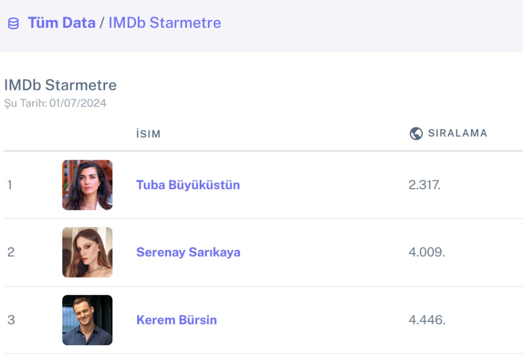Select the ranking value 2.317.
Viewport: 523px width, 354px height.
tap(424, 185)
